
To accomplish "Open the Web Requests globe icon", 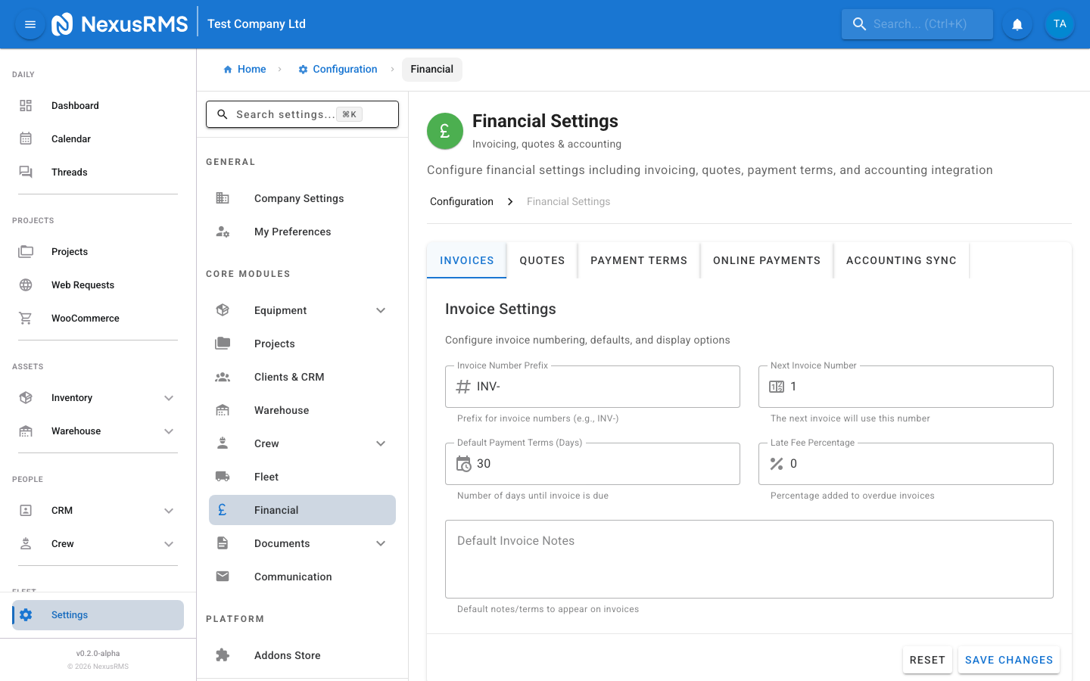I will click(26, 285).
